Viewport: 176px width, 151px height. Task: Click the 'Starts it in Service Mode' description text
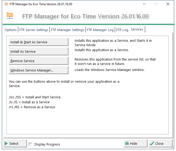113,43
